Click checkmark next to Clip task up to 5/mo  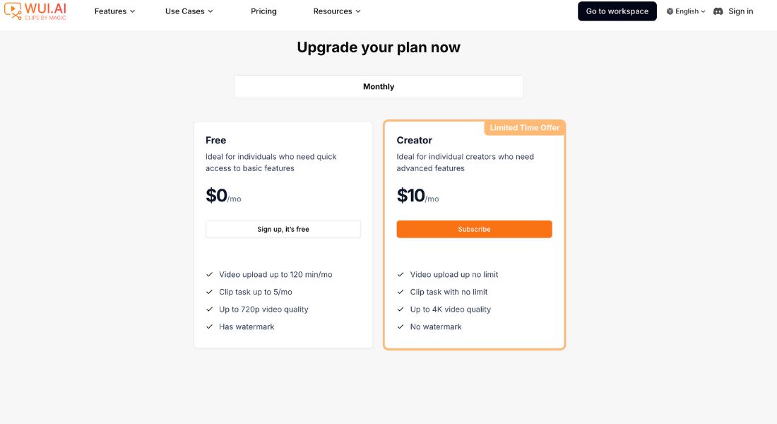click(x=209, y=292)
